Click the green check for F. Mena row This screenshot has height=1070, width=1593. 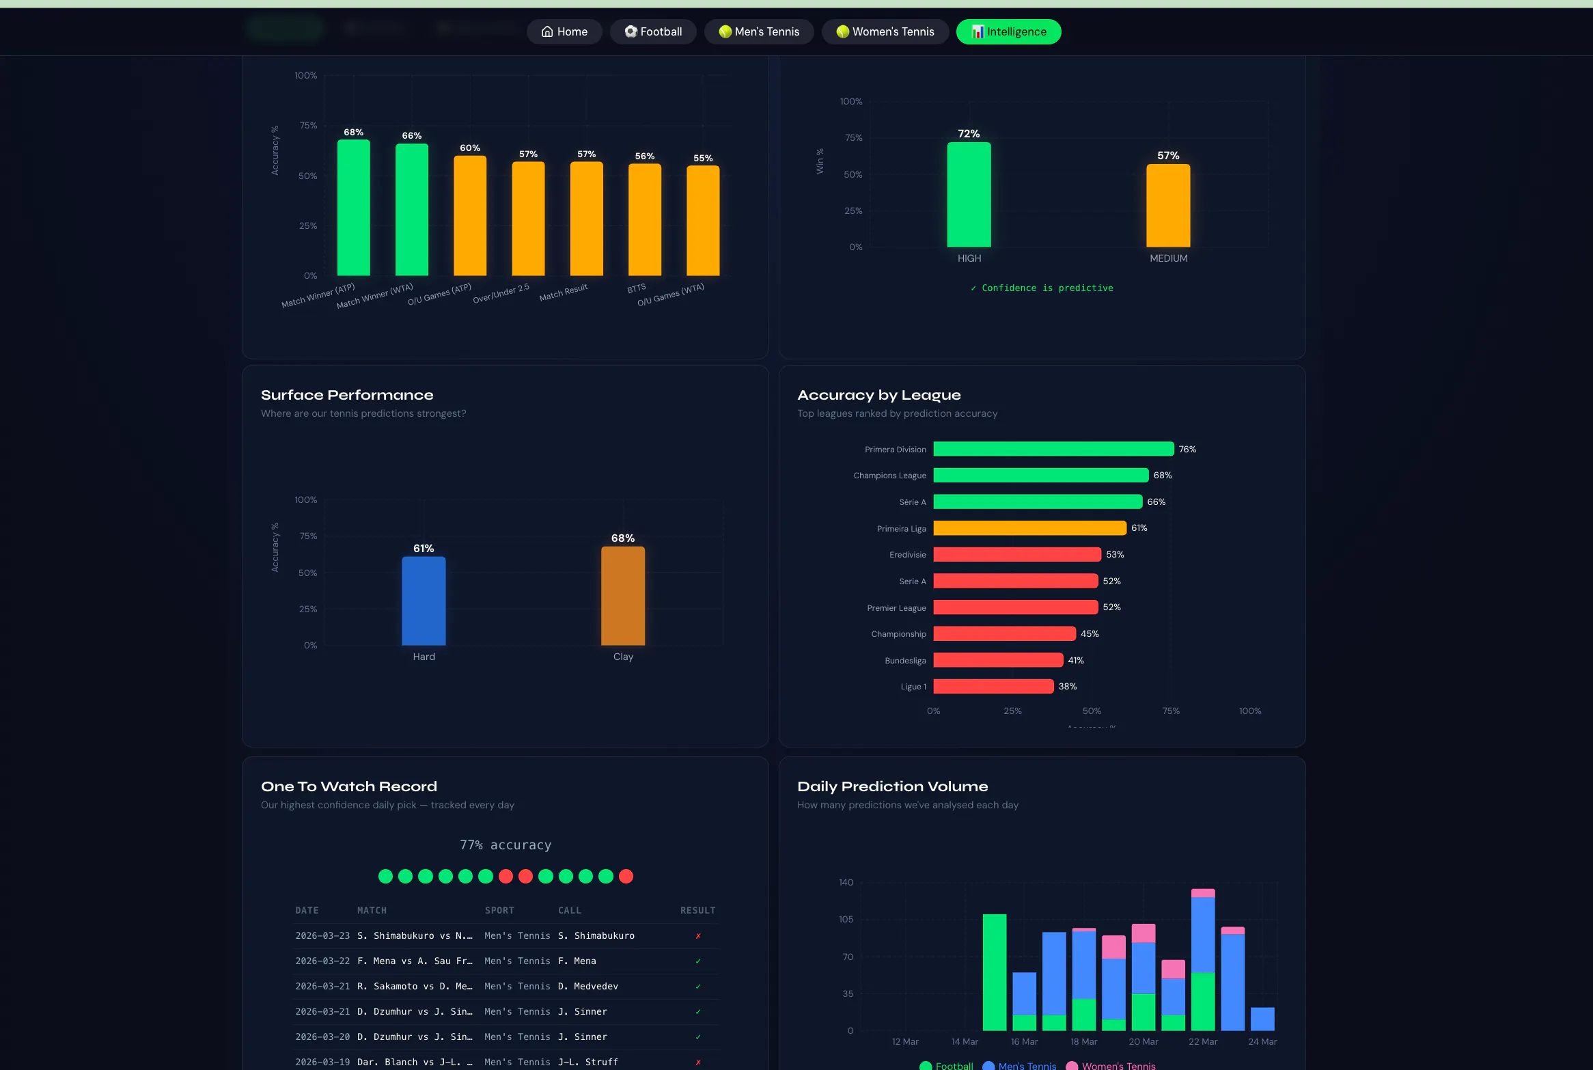pos(698,961)
